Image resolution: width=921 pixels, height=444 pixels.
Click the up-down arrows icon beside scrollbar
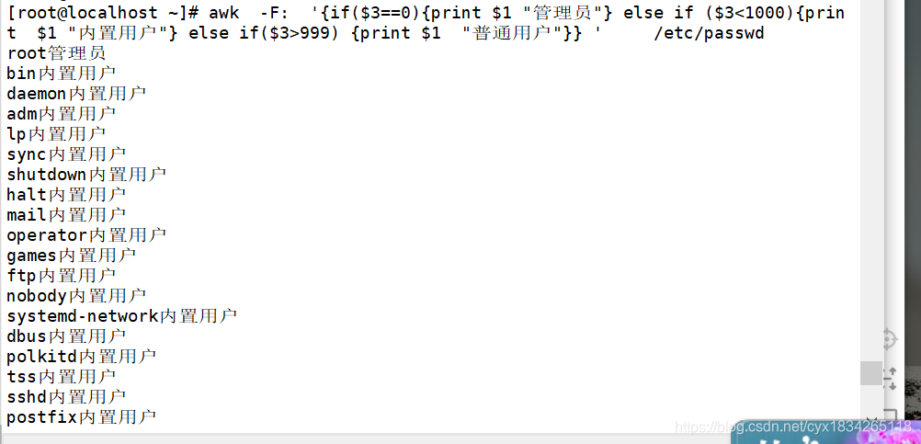891,379
